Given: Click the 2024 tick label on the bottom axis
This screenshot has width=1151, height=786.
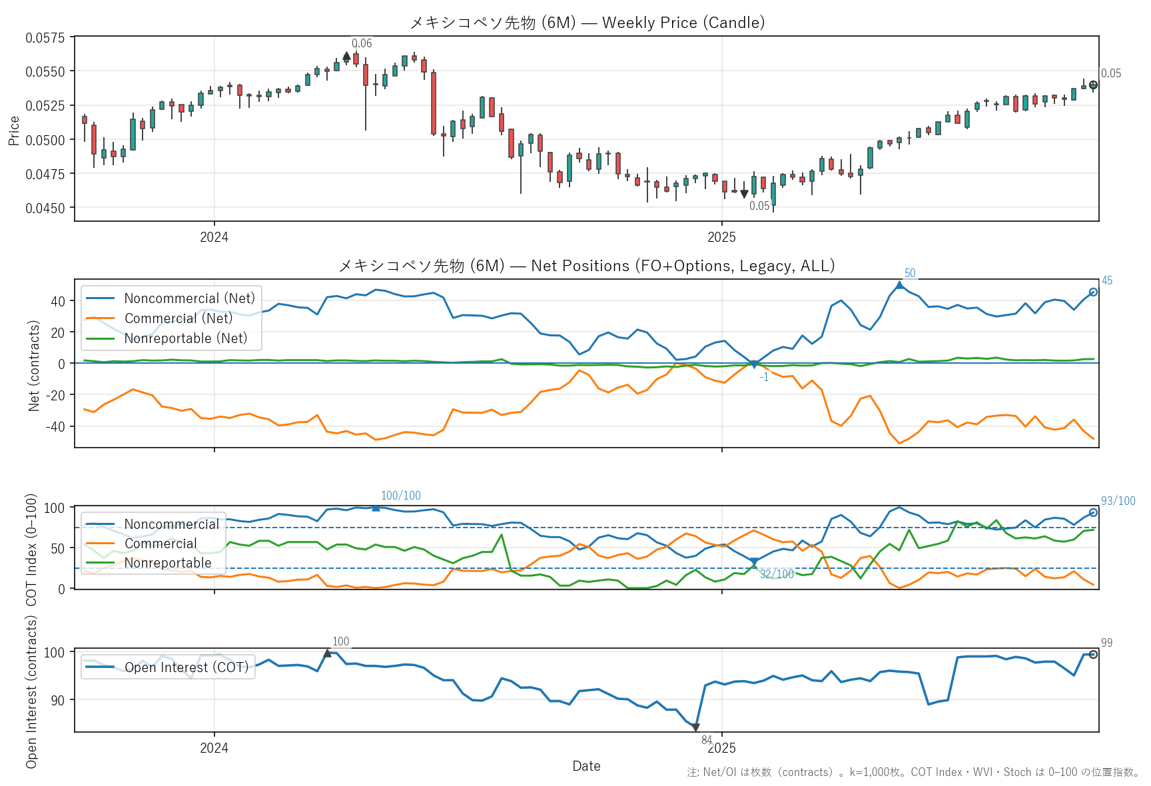Looking at the screenshot, I should (x=214, y=748).
